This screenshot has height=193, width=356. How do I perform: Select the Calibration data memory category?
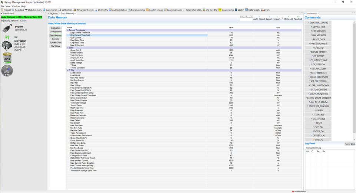[56, 28]
